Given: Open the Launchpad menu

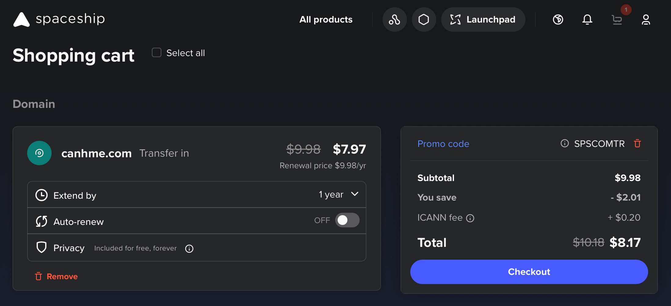Looking at the screenshot, I should [483, 20].
